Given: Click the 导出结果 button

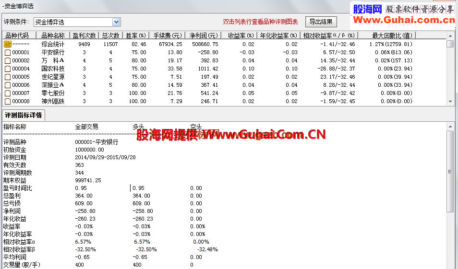Looking at the screenshot, I should 321,22.
